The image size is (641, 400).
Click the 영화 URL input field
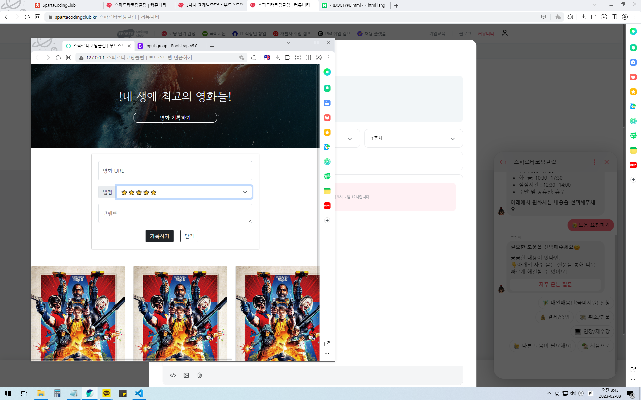[175, 171]
